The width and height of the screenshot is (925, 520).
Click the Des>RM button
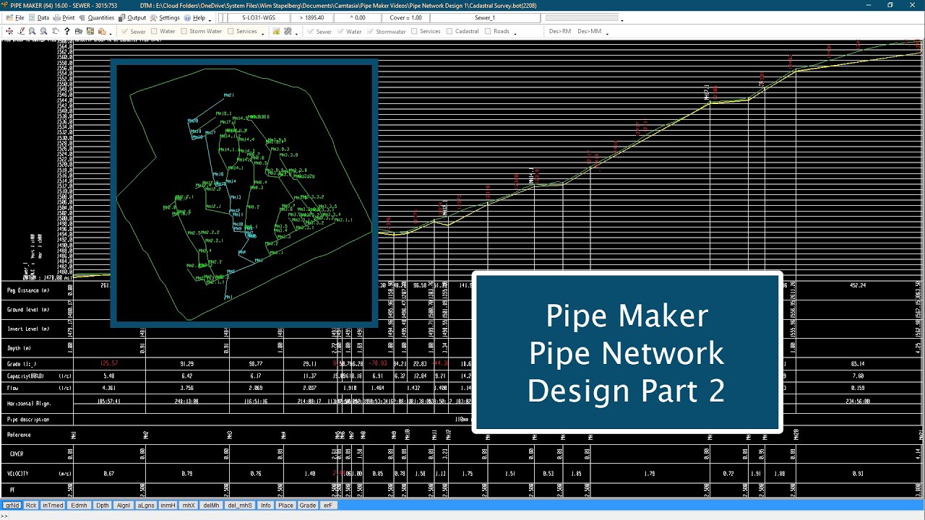(x=560, y=31)
